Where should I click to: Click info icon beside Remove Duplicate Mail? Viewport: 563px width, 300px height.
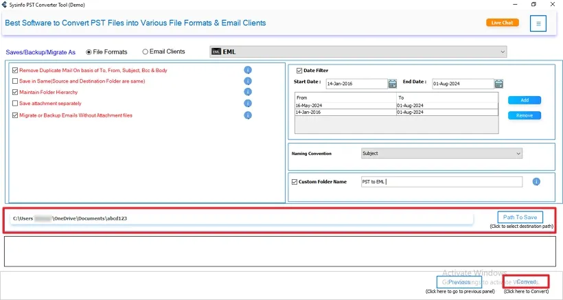(248, 70)
